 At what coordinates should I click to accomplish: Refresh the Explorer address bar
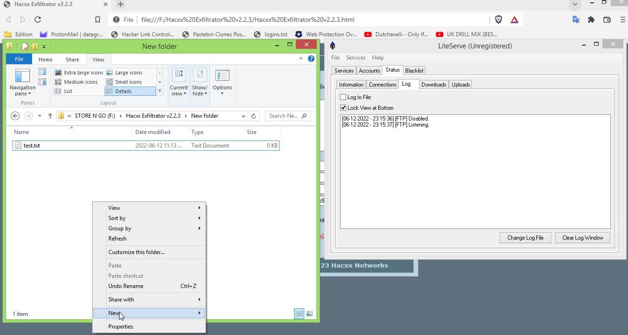click(x=254, y=116)
